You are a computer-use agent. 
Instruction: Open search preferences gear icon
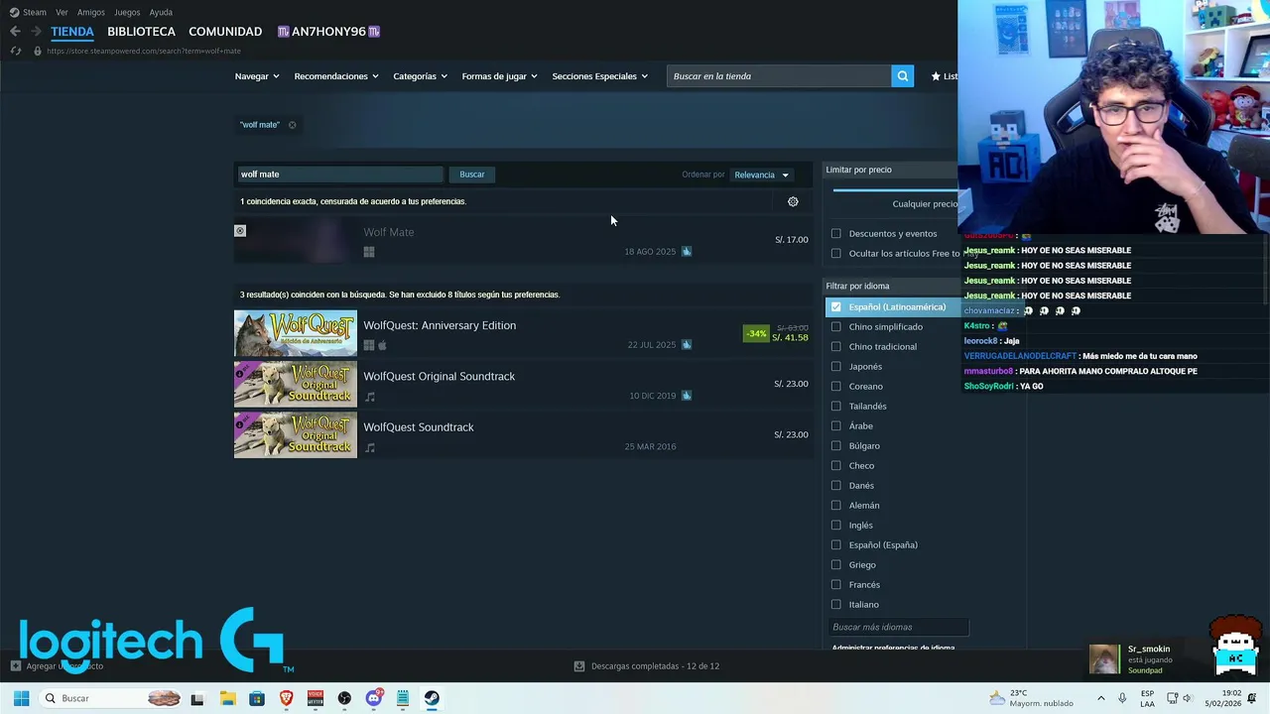pyautogui.click(x=793, y=201)
